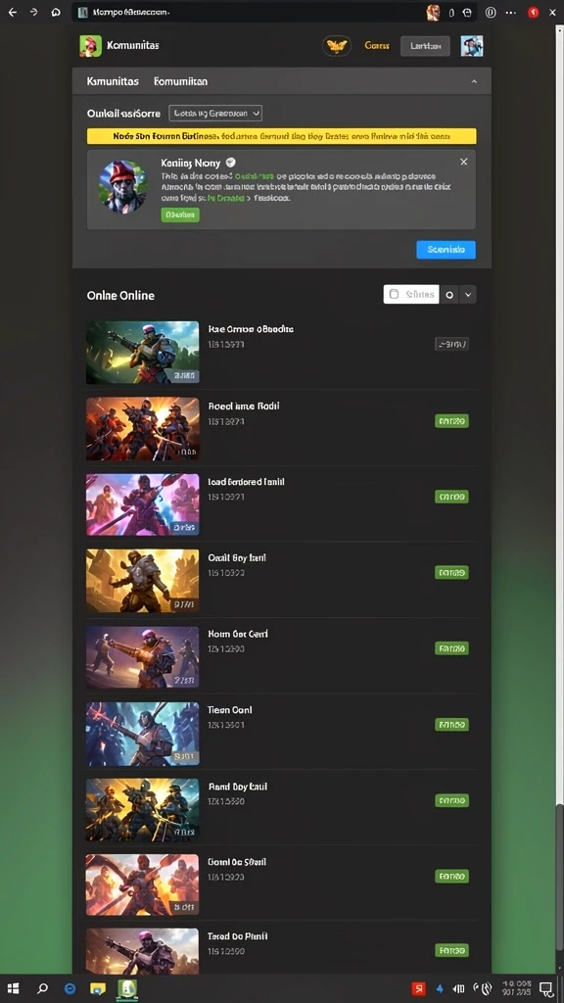Open the face avatar icon in browser toolbar
The image size is (564, 1003).
click(x=434, y=12)
